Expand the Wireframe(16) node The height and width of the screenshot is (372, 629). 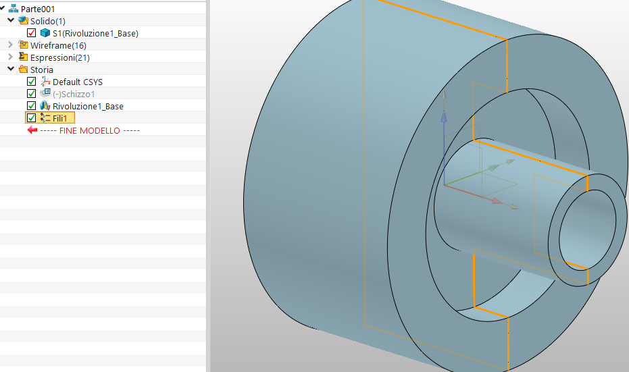(x=10, y=45)
